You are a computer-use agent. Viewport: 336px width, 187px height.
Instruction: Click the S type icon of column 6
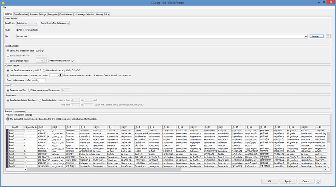pos(109,127)
